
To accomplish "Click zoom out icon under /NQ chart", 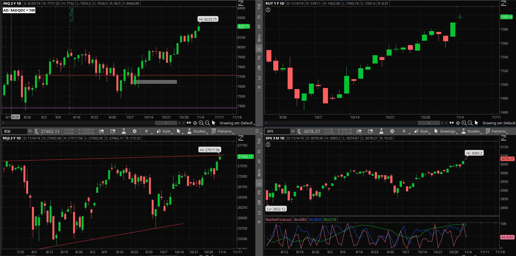I will coord(207,123).
